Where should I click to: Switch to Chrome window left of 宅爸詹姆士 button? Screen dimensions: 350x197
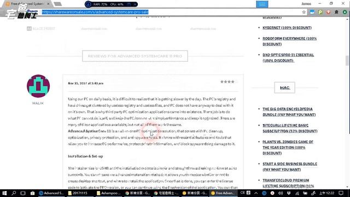(x=137, y=193)
